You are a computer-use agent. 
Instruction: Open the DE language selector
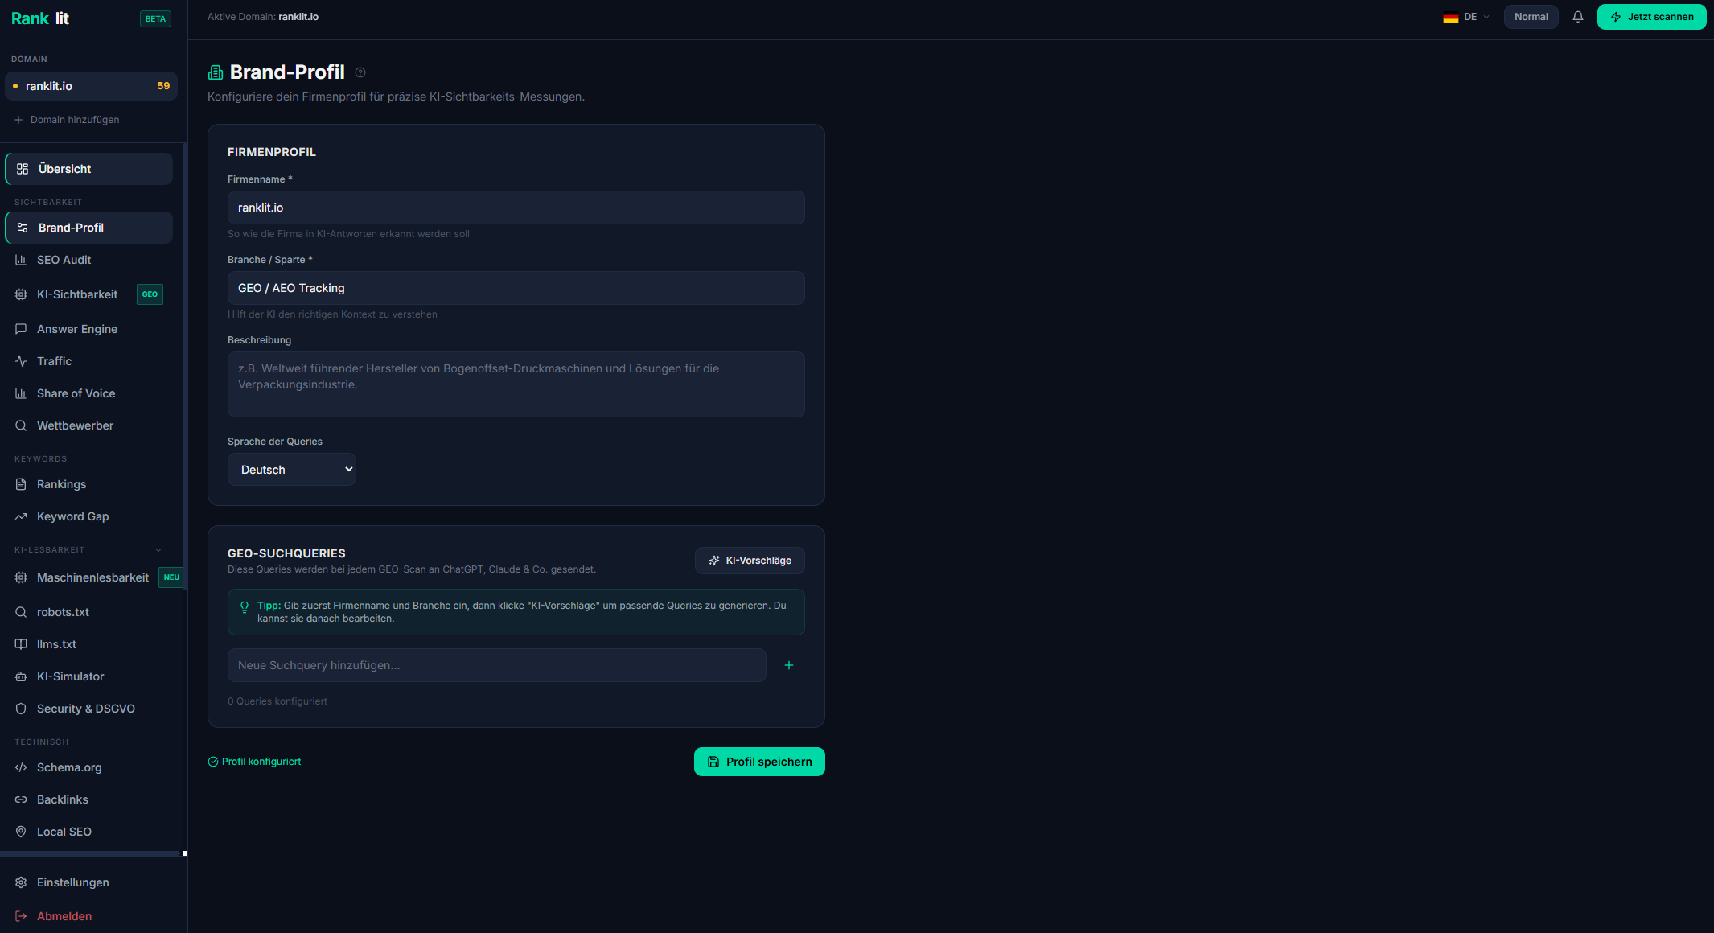pyautogui.click(x=1466, y=17)
